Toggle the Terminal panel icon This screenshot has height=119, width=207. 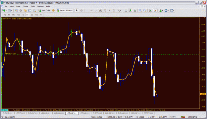tap(30, 11)
